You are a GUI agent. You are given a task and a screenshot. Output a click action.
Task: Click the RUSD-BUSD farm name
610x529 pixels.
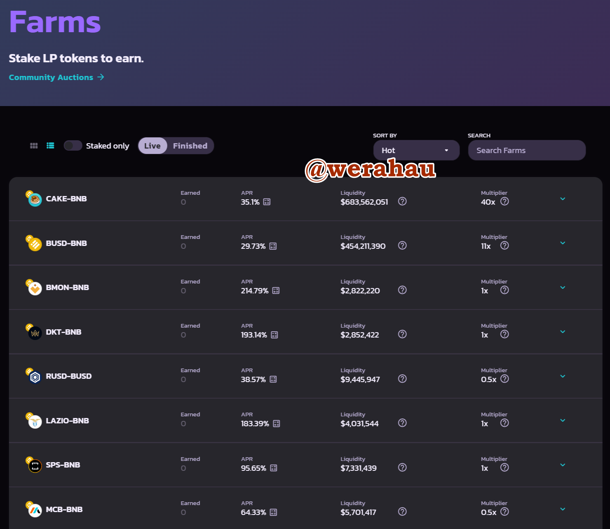pos(69,376)
